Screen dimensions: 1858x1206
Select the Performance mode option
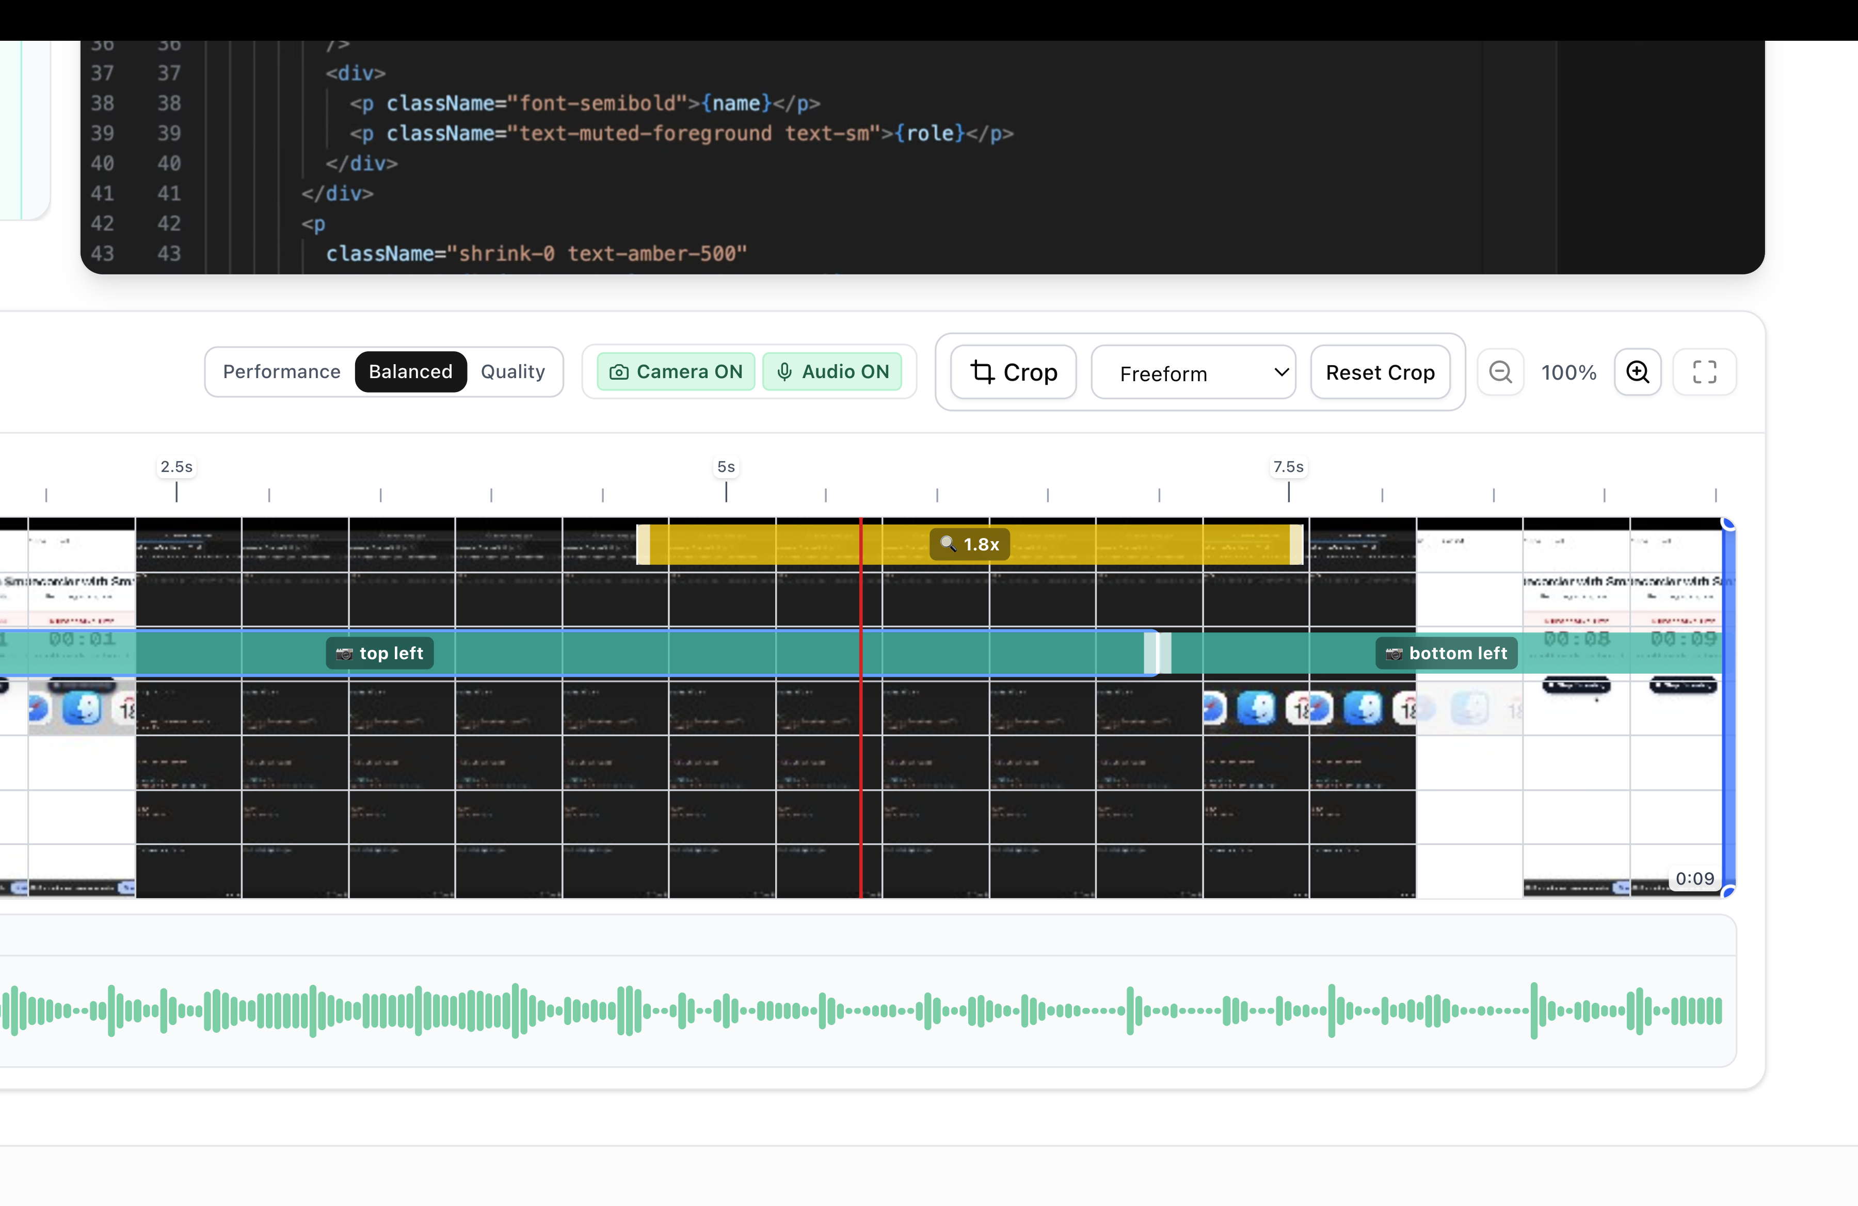point(281,372)
